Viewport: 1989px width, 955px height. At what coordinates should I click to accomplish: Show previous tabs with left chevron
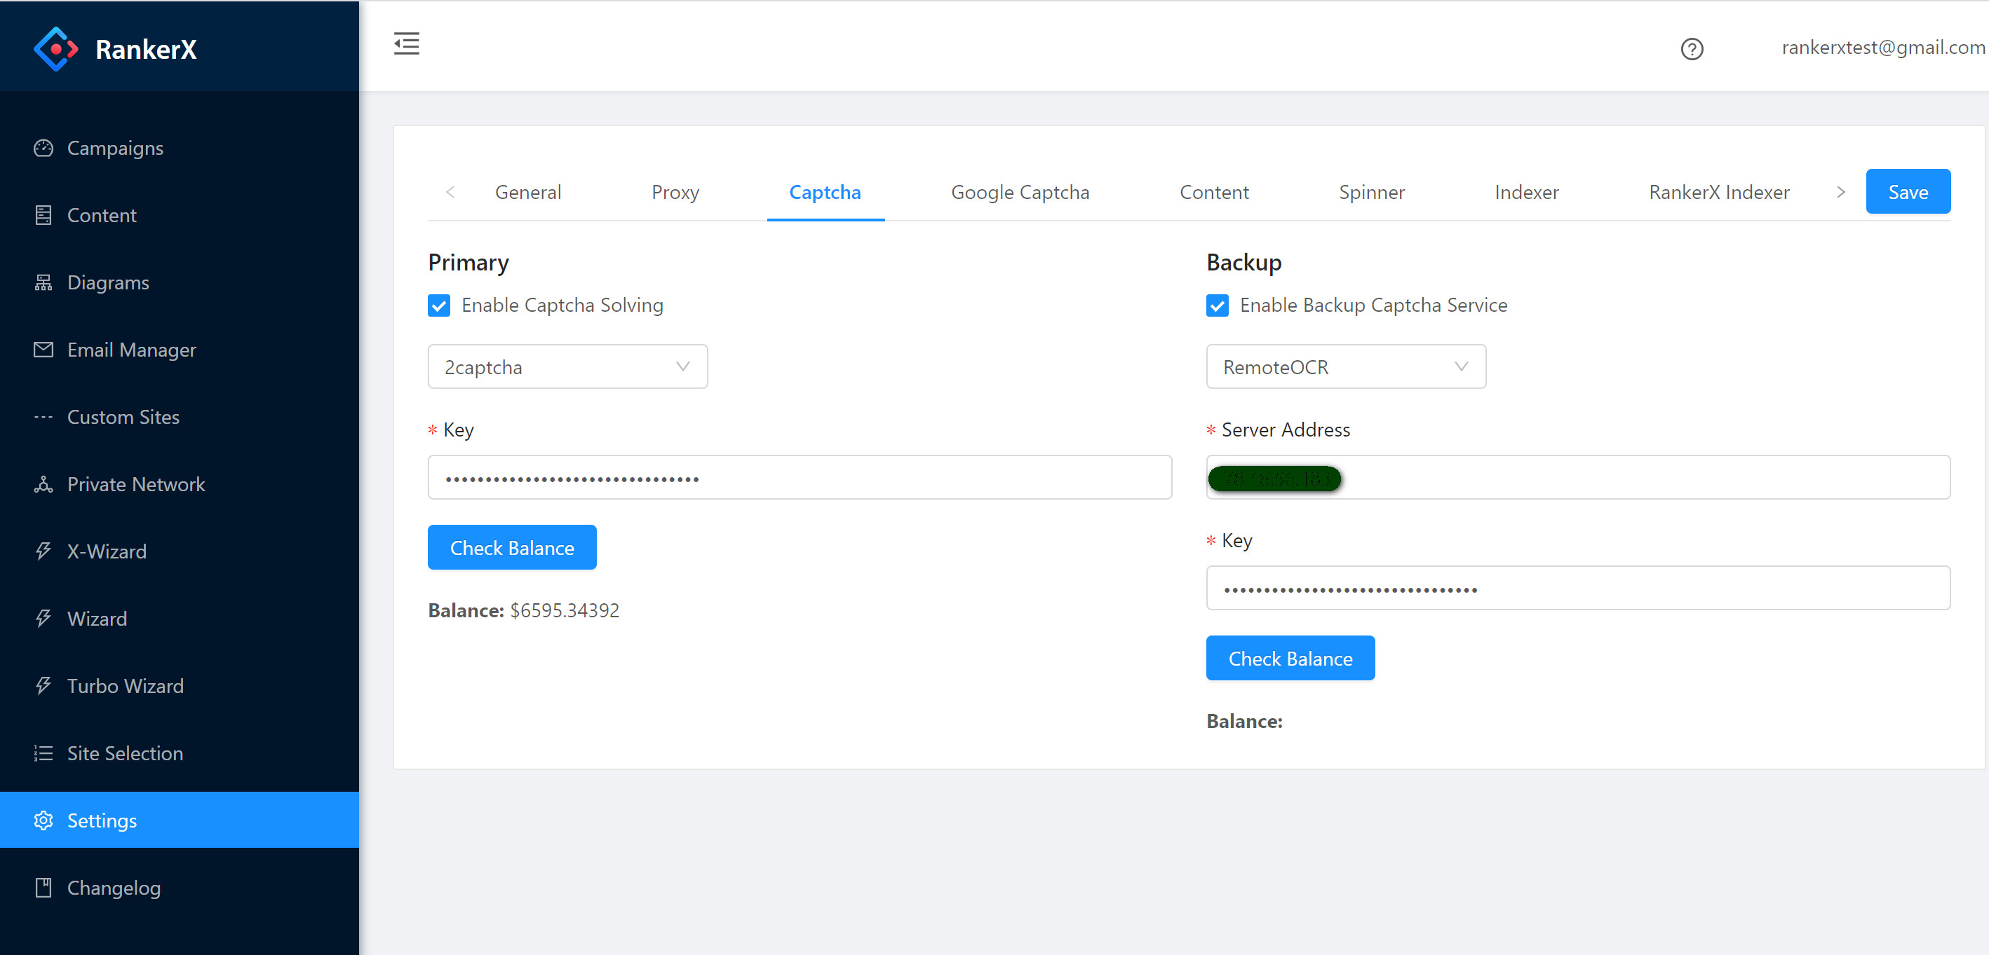pos(450,192)
